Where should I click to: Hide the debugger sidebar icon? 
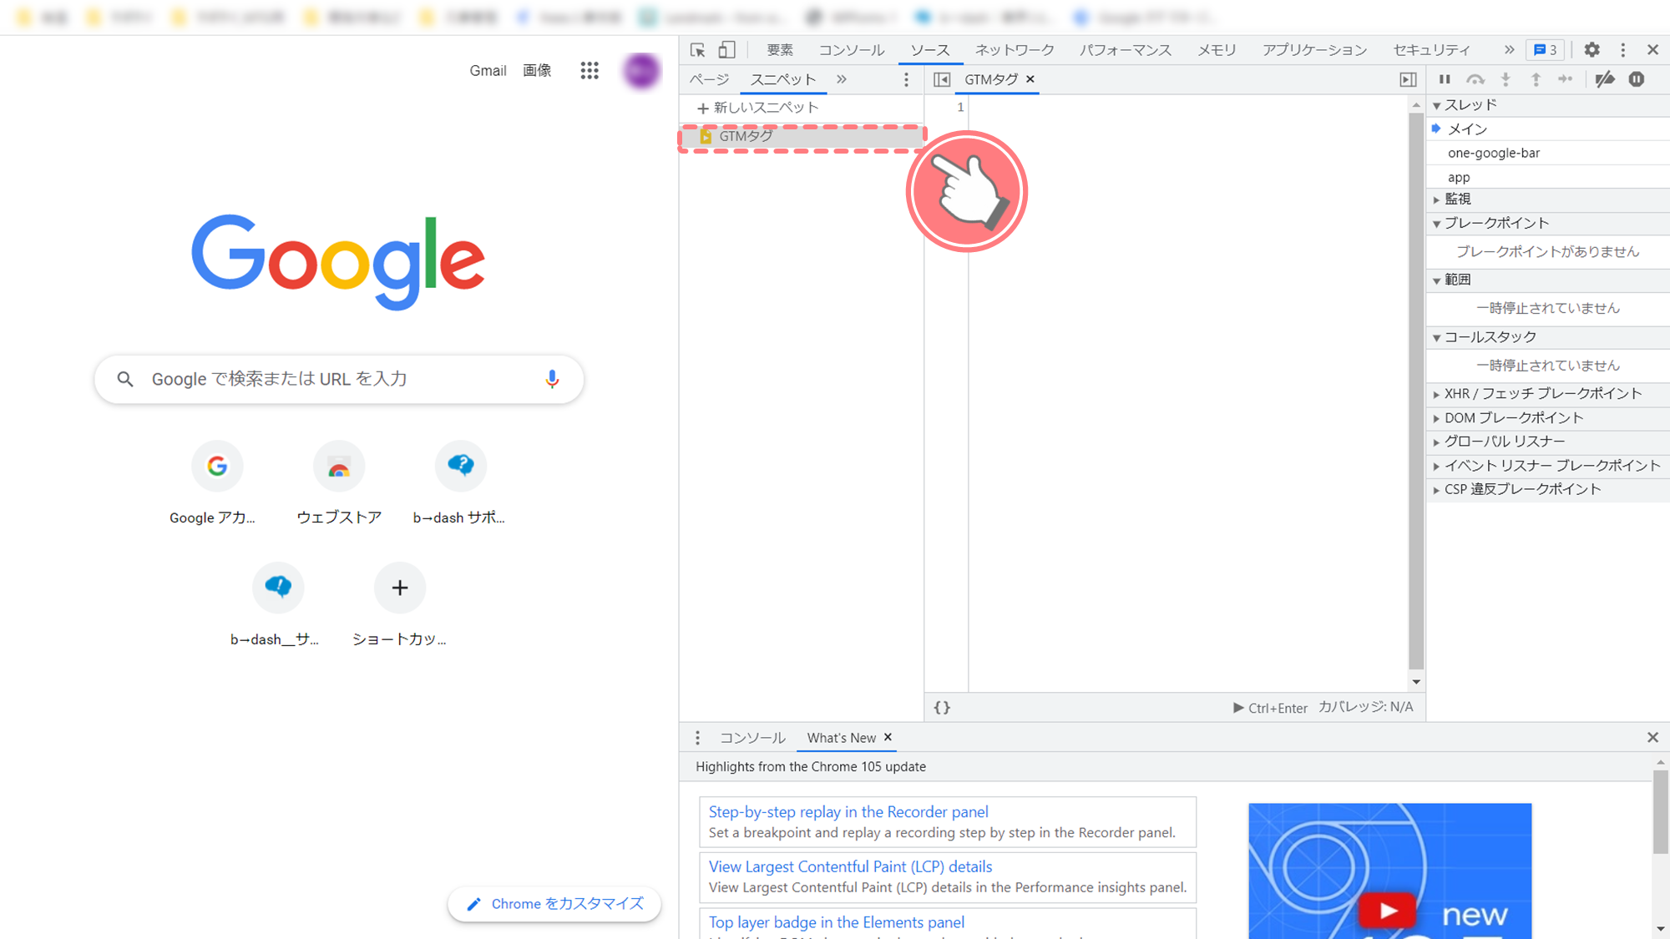click(x=1408, y=79)
